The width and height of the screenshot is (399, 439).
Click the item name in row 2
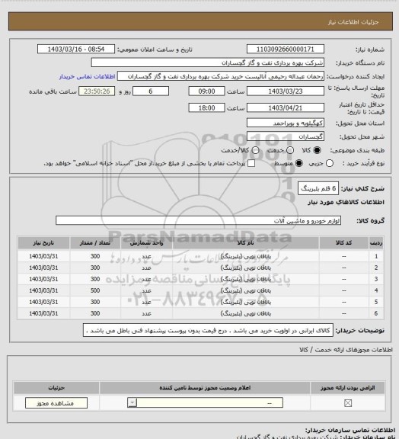pos(246,268)
